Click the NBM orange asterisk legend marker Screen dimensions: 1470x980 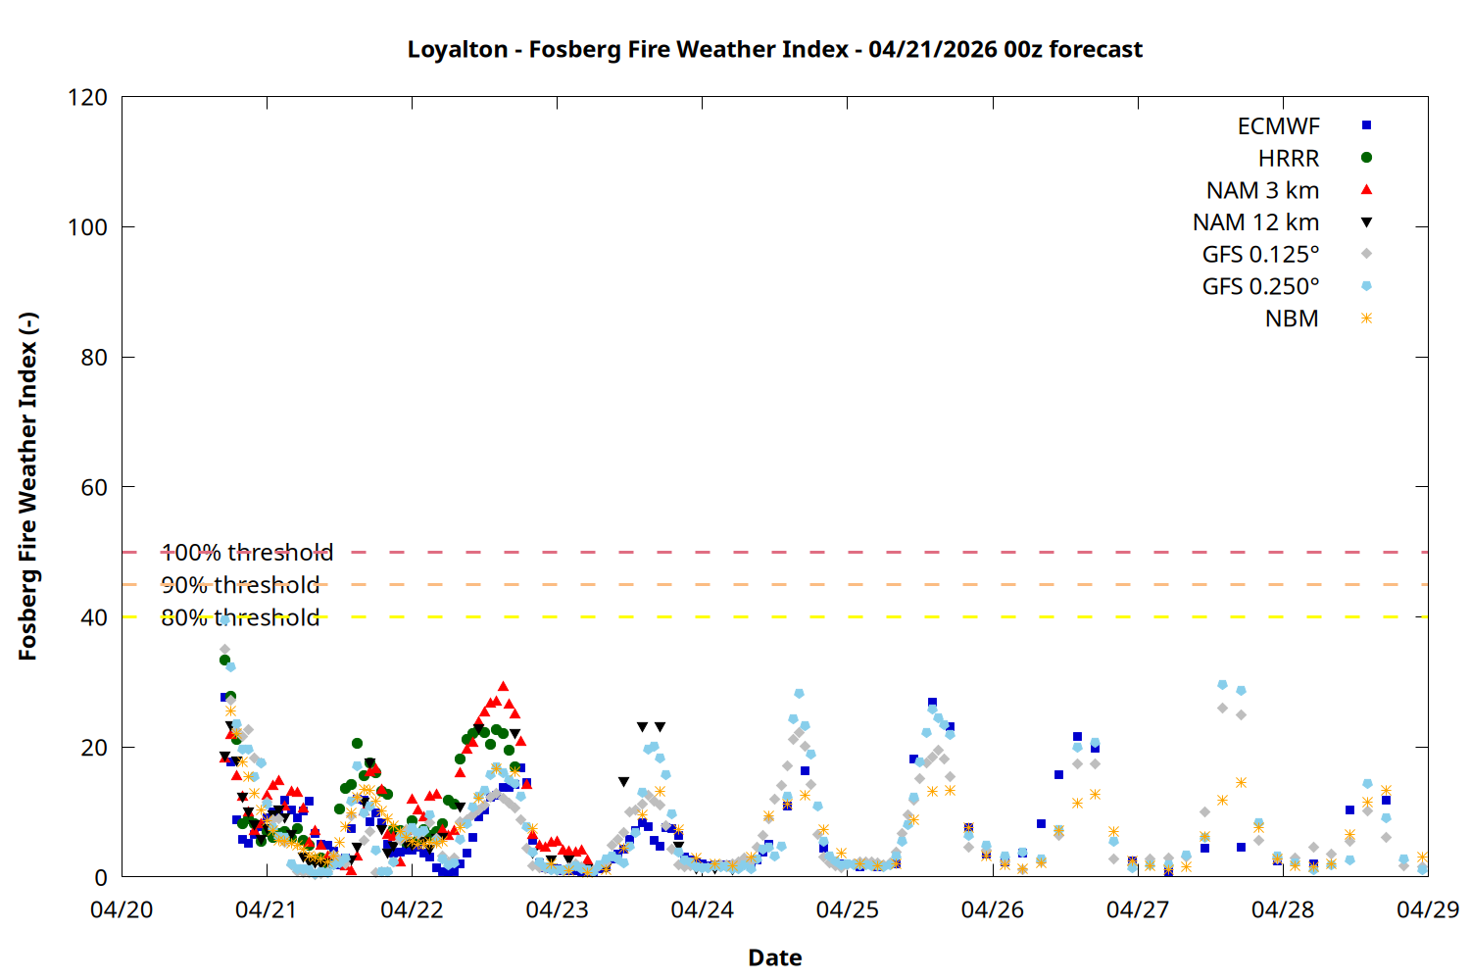(x=1366, y=318)
